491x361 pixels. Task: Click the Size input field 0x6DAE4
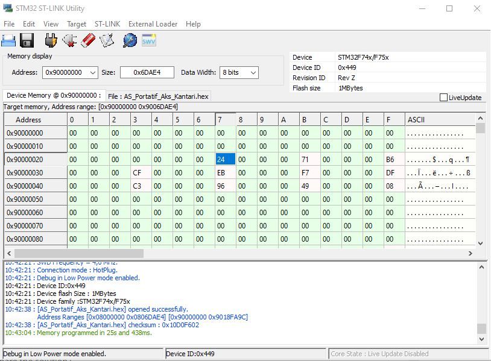coord(147,72)
